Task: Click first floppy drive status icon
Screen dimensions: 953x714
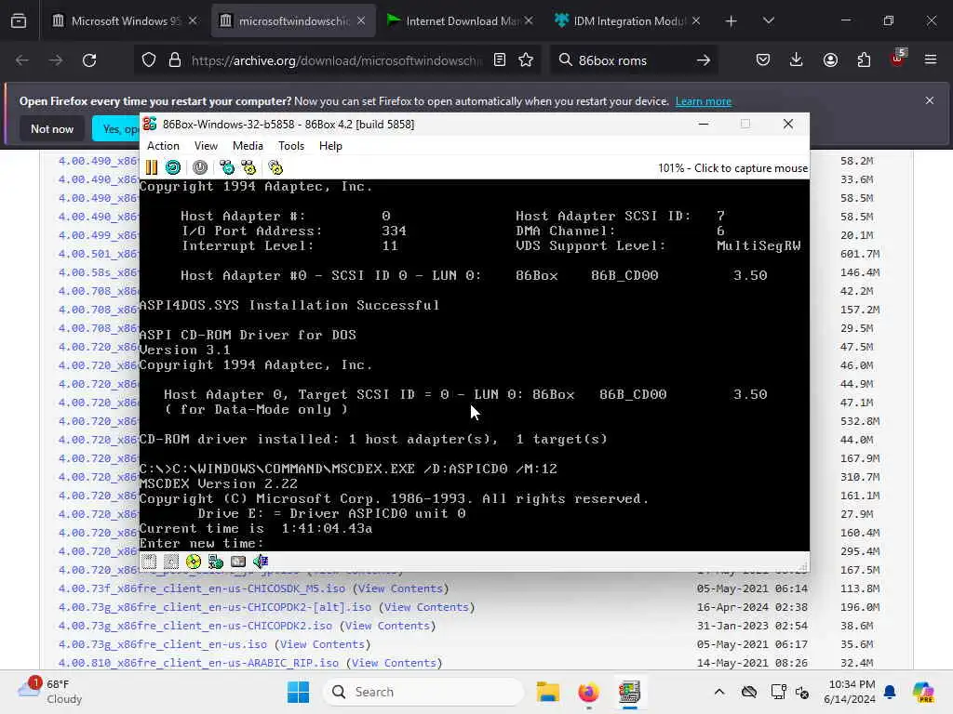Action: pyautogui.click(x=149, y=562)
